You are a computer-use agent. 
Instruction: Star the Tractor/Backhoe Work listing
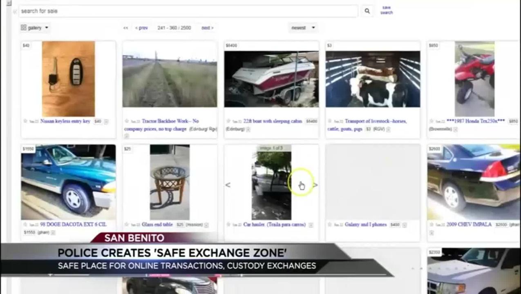(127, 121)
